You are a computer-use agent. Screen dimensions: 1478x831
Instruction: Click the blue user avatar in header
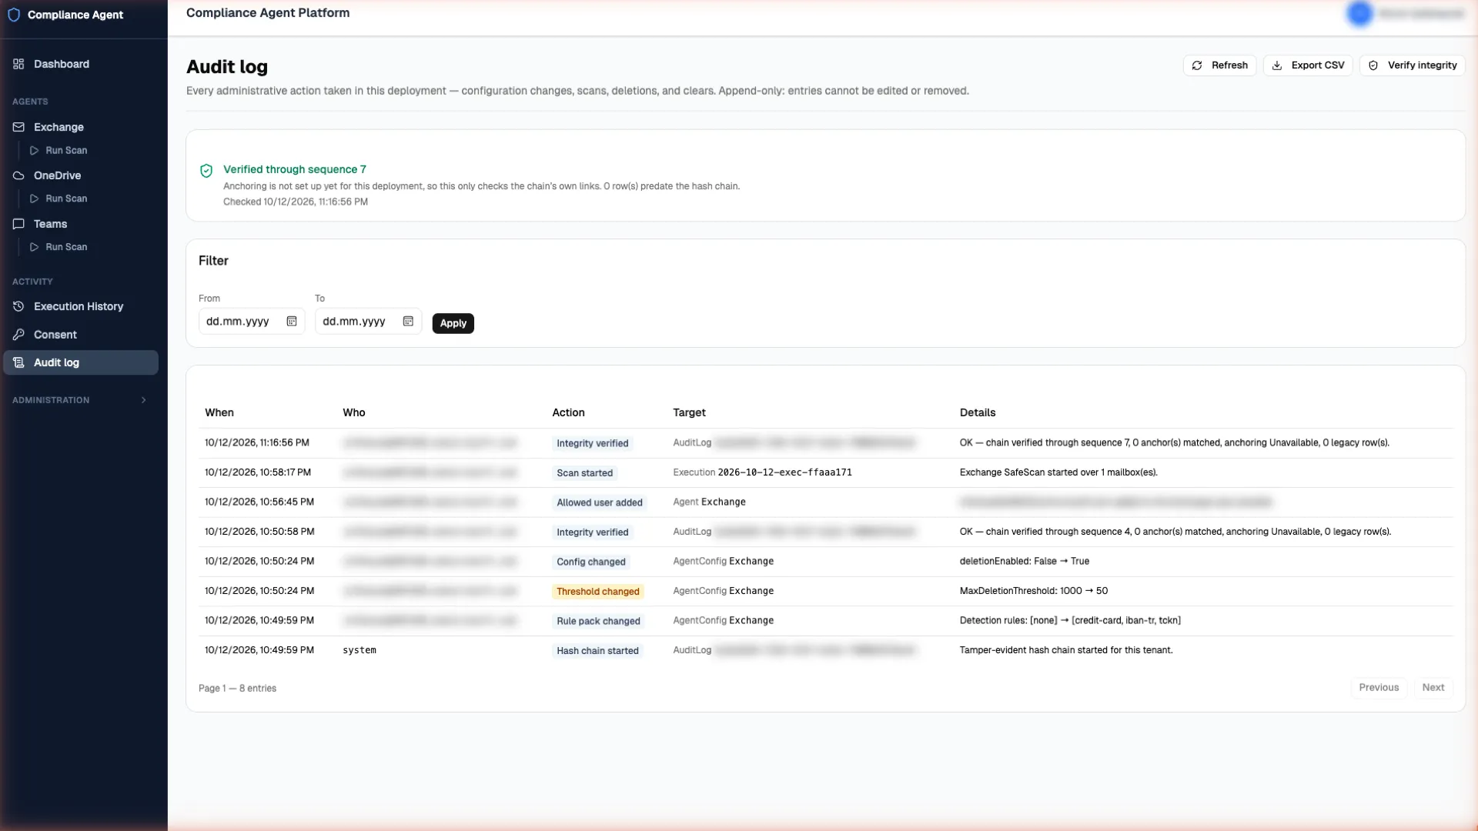(x=1360, y=13)
